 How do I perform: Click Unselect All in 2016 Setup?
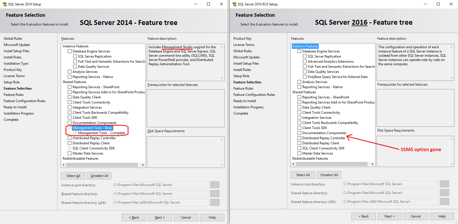[329, 175]
